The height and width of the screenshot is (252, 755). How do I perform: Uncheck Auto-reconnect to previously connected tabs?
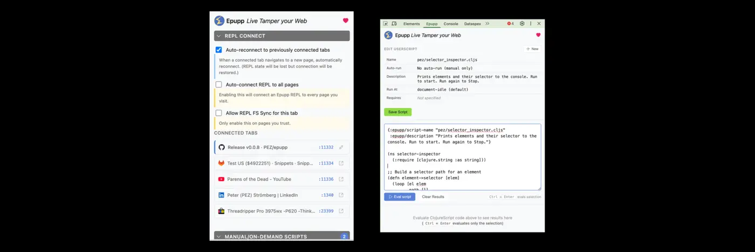pos(219,50)
